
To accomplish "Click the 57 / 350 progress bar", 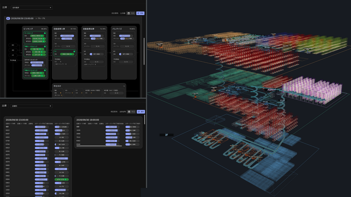I will click(97, 54).
